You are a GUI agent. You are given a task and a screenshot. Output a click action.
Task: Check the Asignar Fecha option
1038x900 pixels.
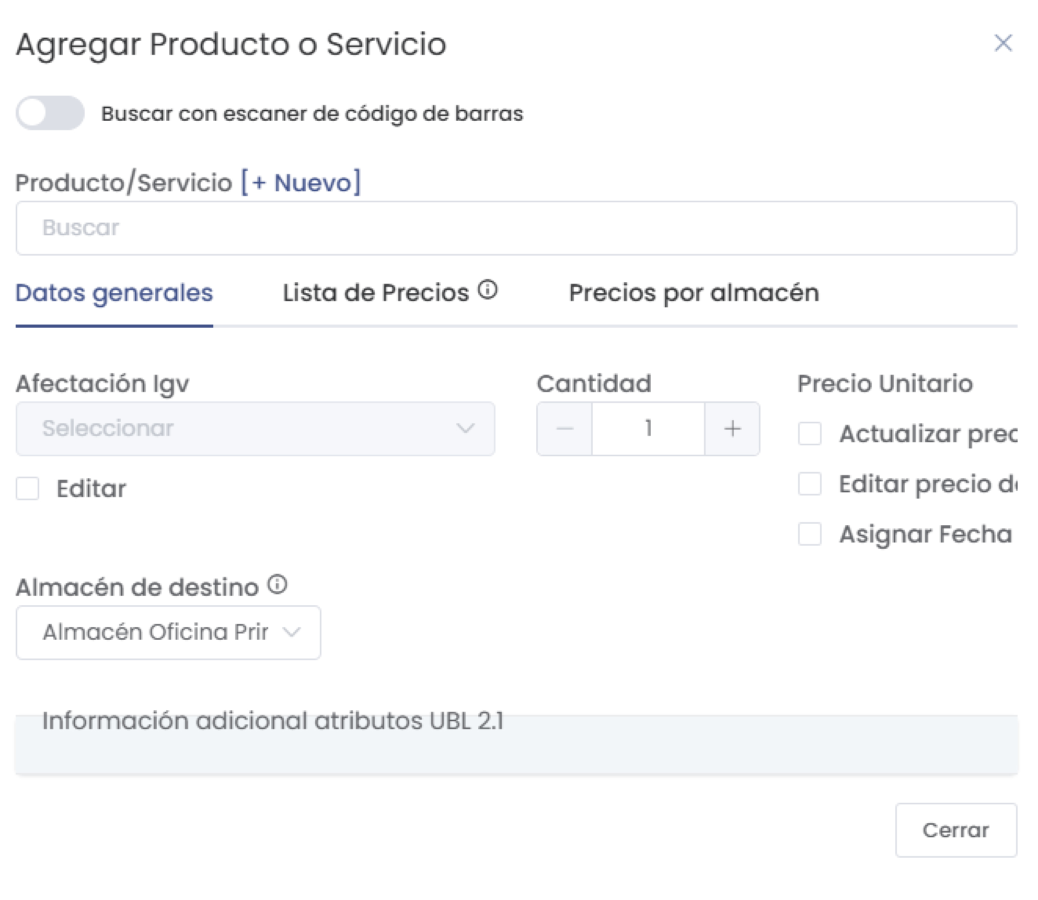pos(810,535)
